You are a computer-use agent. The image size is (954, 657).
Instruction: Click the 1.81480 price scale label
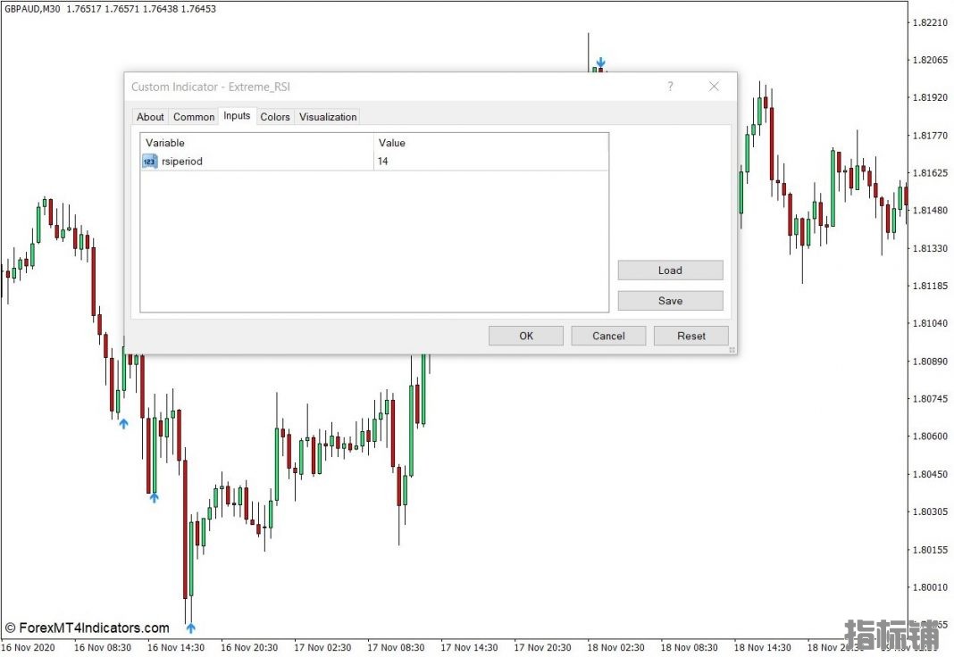point(930,211)
